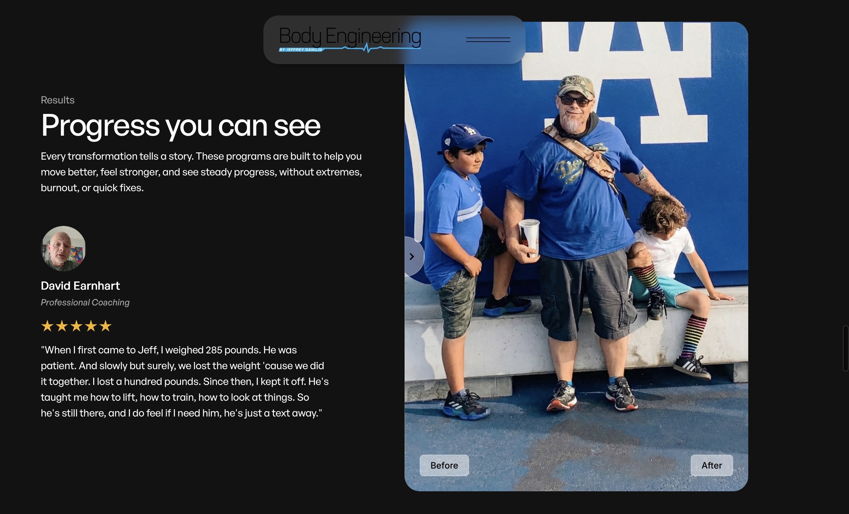849x514 pixels.
Task: Click the Body Engineering logo
Action: [350, 39]
